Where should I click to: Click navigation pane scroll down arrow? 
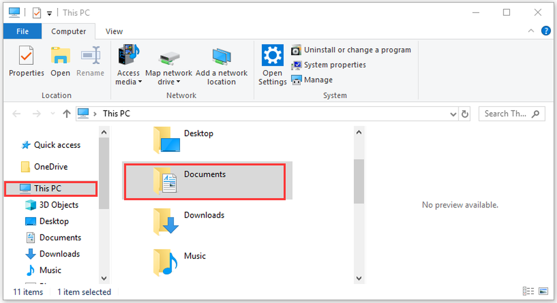click(x=104, y=278)
